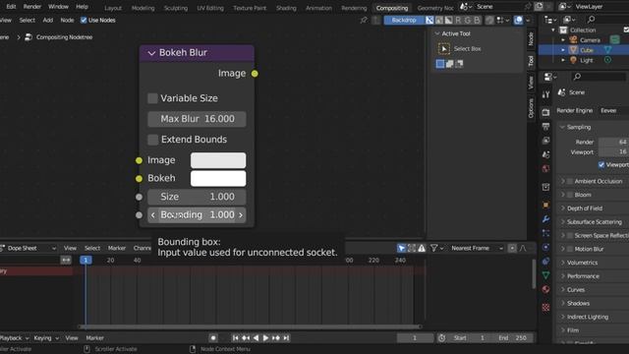Select the Color and Alpha backdrop channel

429,20
